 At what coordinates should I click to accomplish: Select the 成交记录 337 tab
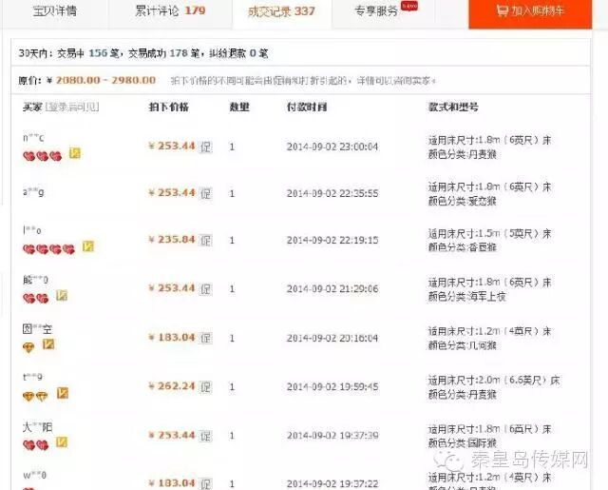click(x=281, y=11)
